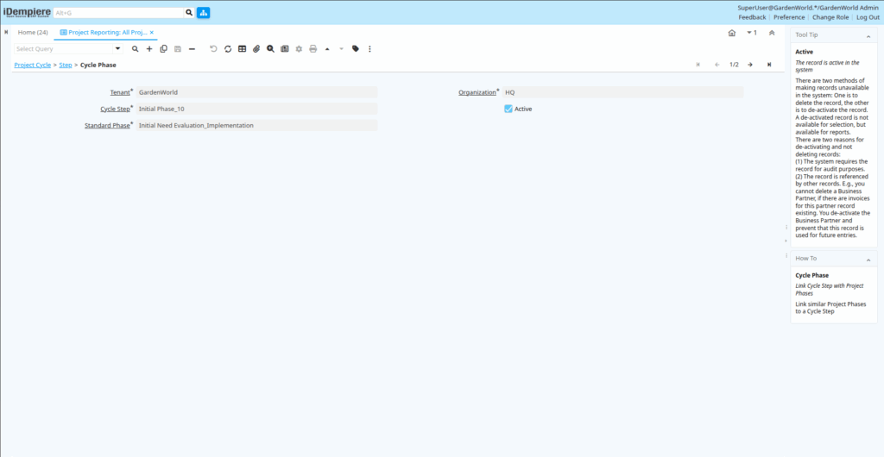884x457 pixels.
Task: Switch to the Home (24) tab
Action: pyautogui.click(x=33, y=32)
